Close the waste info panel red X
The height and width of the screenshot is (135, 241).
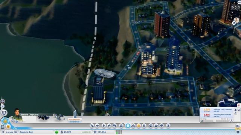click(x=239, y=105)
